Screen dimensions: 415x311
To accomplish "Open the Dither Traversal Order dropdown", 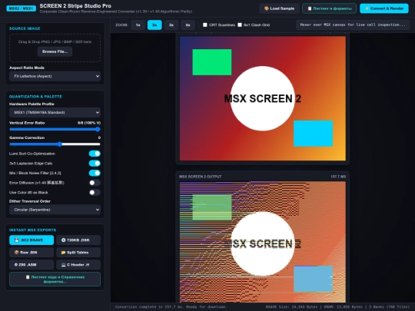I will (55, 210).
